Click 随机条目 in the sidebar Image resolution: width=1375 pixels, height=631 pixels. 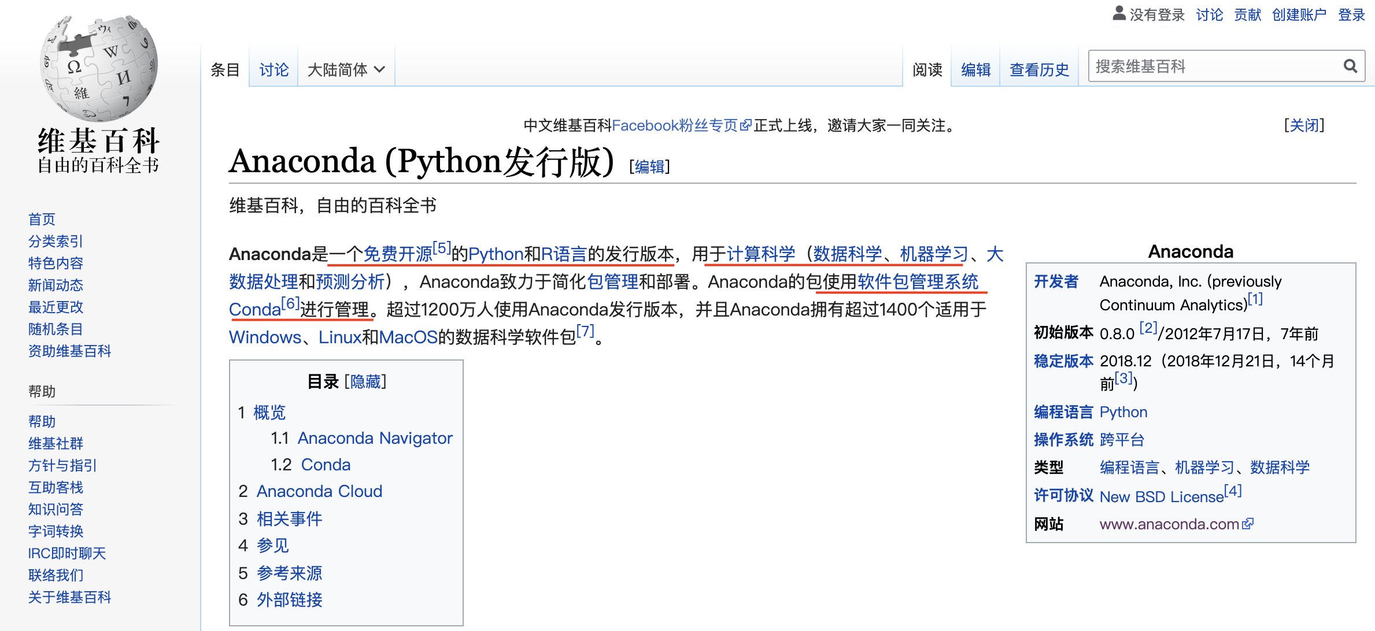pyautogui.click(x=55, y=329)
